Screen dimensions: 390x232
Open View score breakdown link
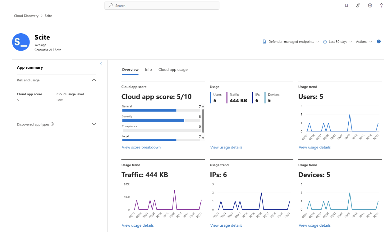tap(141, 147)
